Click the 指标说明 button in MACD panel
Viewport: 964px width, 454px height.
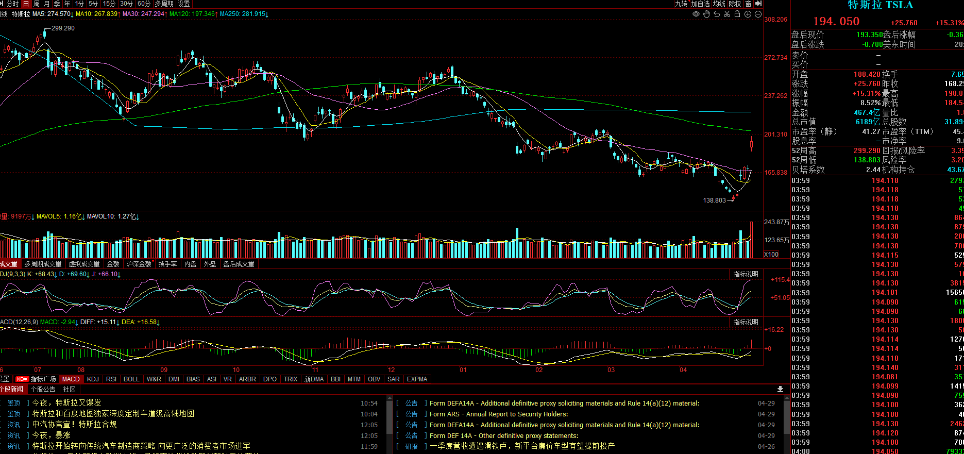pos(746,322)
